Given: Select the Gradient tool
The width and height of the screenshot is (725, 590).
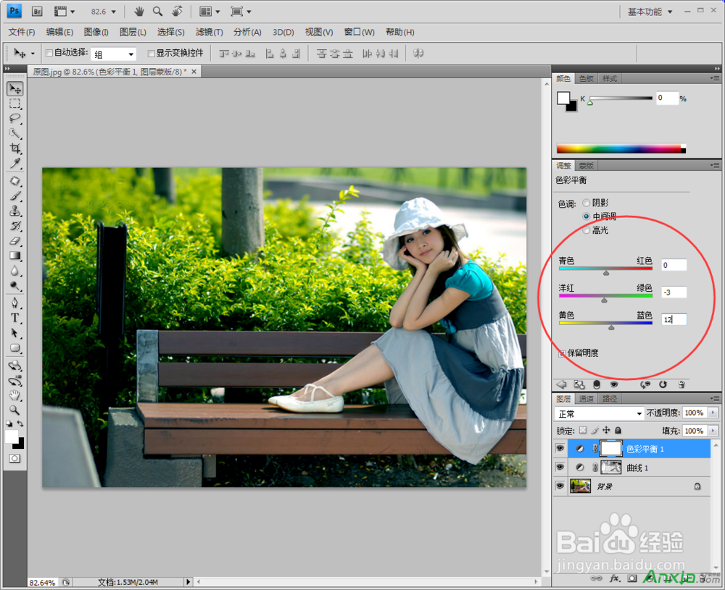Looking at the screenshot, I should click(14, 256).
